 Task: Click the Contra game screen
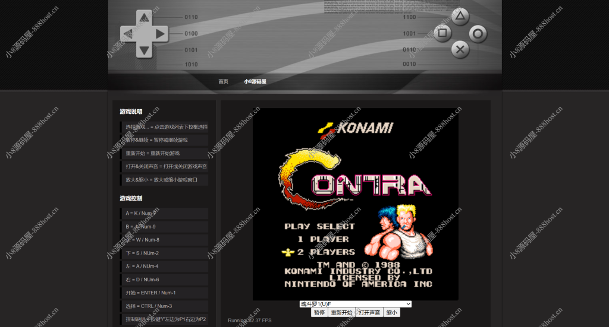coord(356,204)
